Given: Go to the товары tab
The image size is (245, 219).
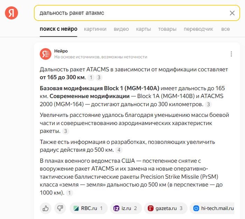Looking at the screenshot, I should [x=167, y=29].
